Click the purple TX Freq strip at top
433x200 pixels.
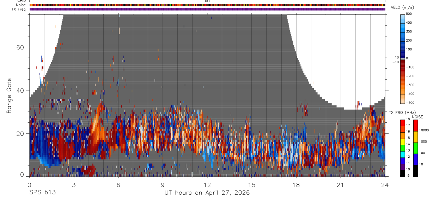207,9
